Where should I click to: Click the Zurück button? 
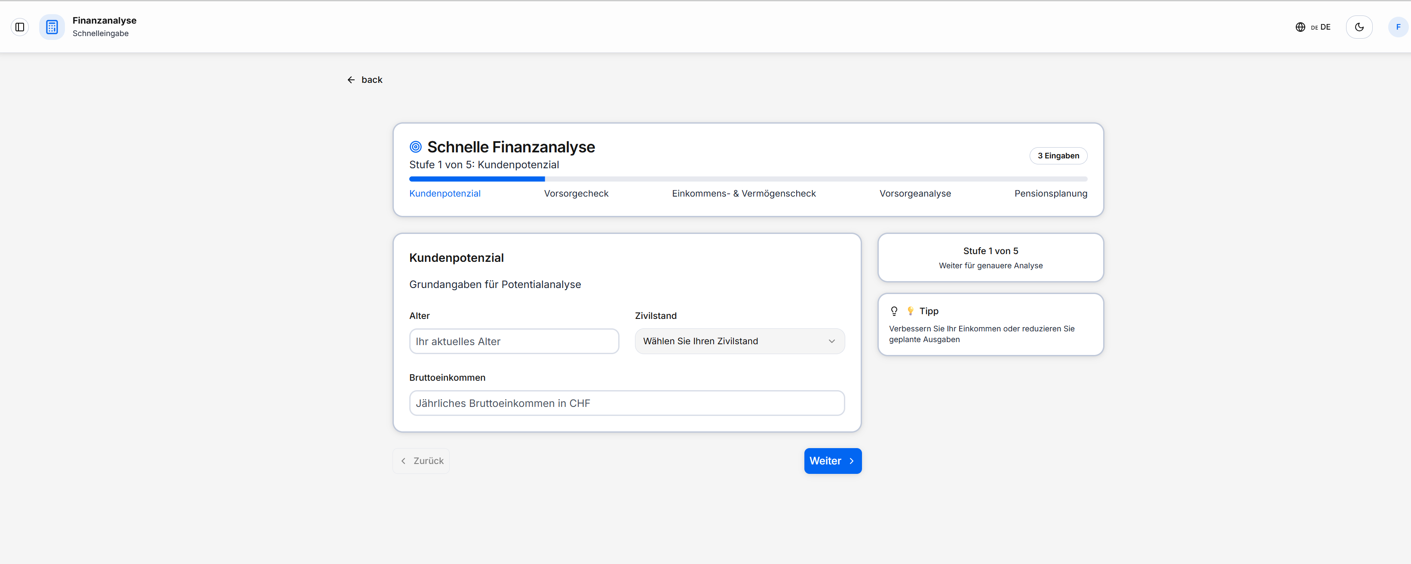tap(420, 461)
